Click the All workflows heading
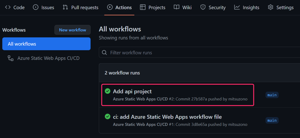The height and width of the screenshot is (138, 300). (x=120, y=29)
